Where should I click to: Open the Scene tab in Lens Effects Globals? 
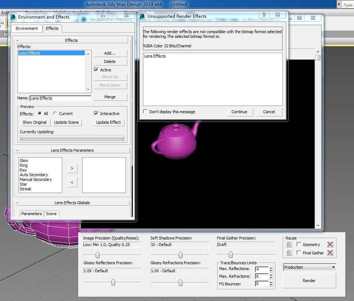[51, 214]
